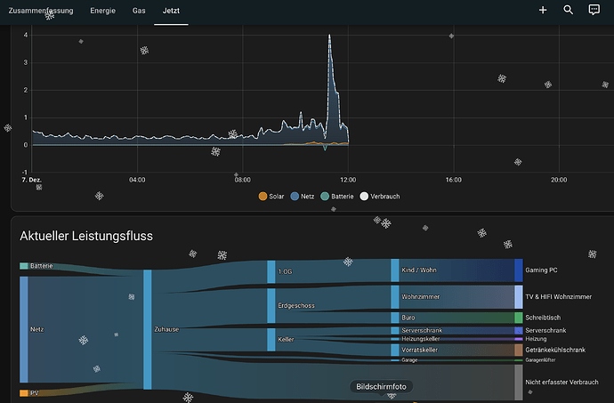Click the Jetzt tab

(170, 10)
